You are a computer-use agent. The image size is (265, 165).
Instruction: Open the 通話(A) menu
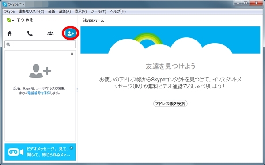point(65,11)
